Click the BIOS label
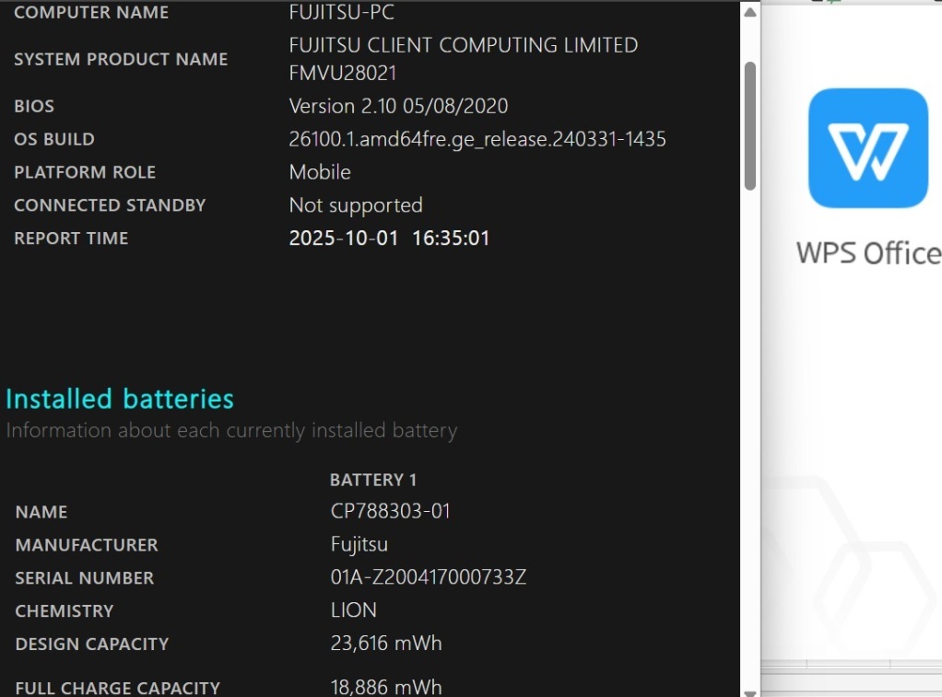Screen dimensions: 942x697 click(34, 106)
